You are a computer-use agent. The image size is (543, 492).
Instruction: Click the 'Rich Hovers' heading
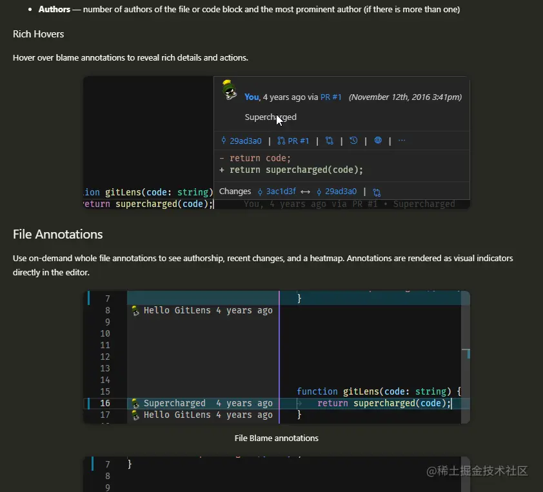pyautogui.click(x=39, y=34)
